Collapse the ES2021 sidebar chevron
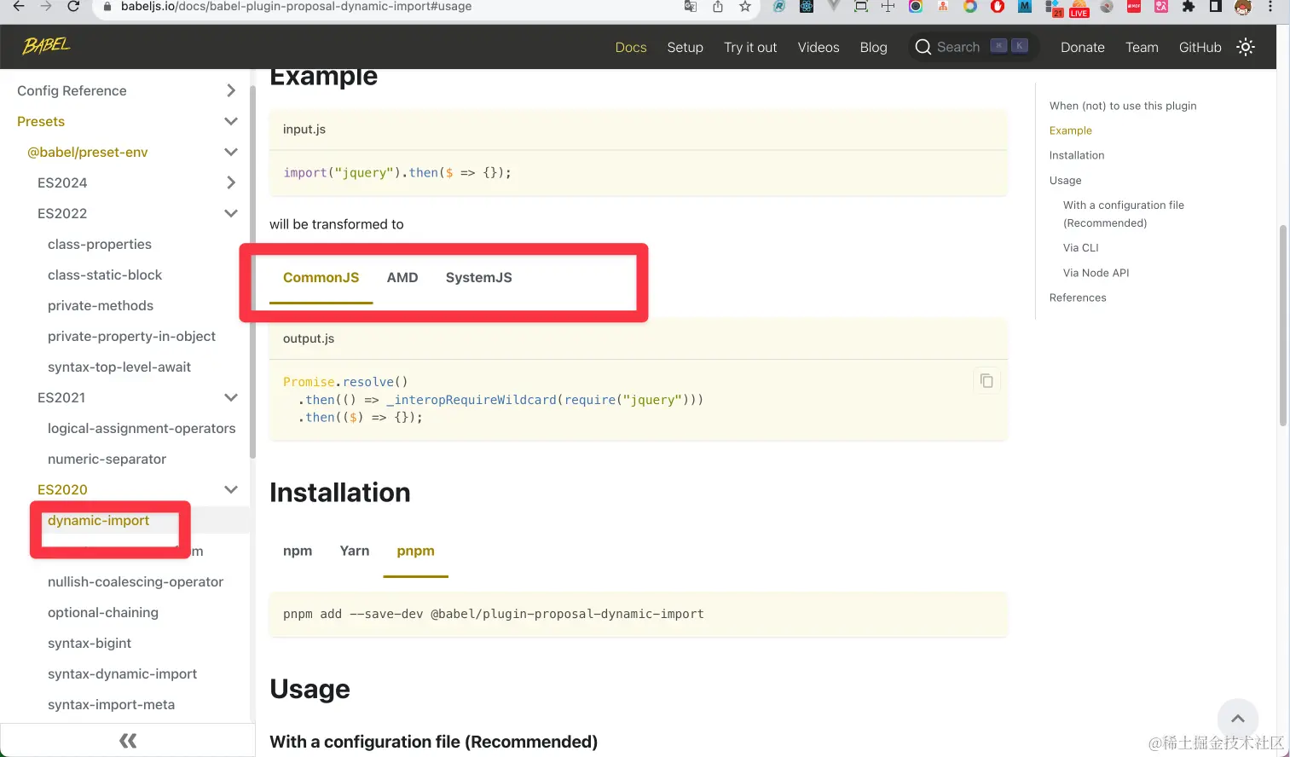1290x757 pixels. tap(230, 397)
